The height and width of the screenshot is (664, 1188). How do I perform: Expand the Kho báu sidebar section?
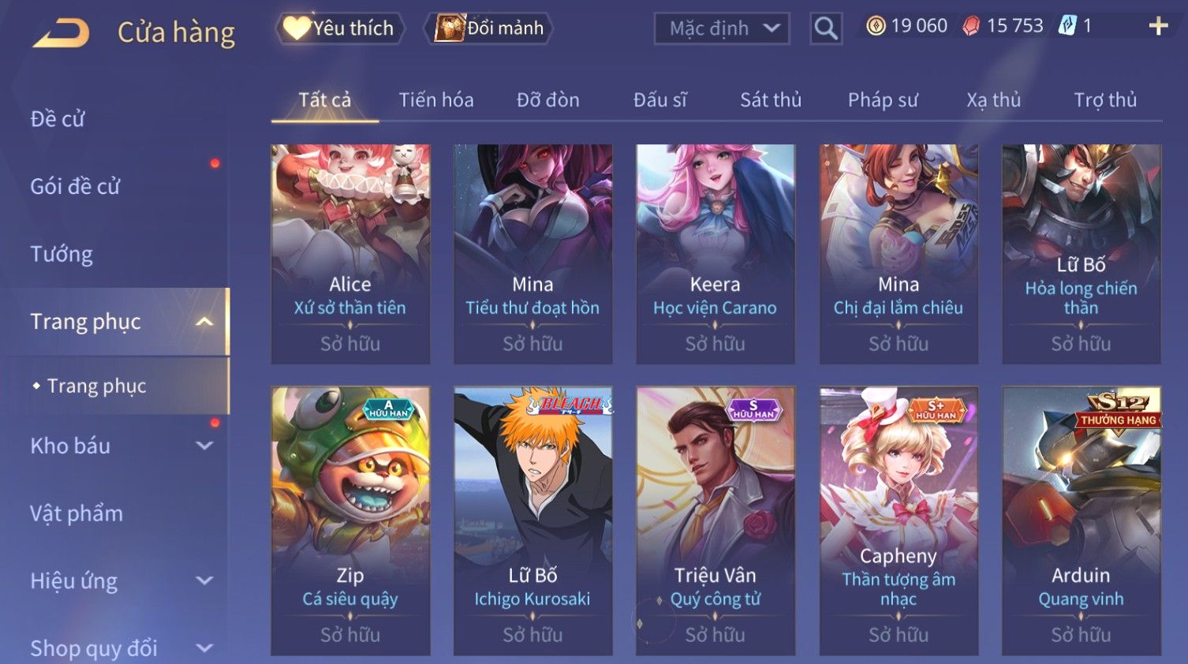coord(204,446)
